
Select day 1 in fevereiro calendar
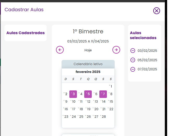click(111, 86)
